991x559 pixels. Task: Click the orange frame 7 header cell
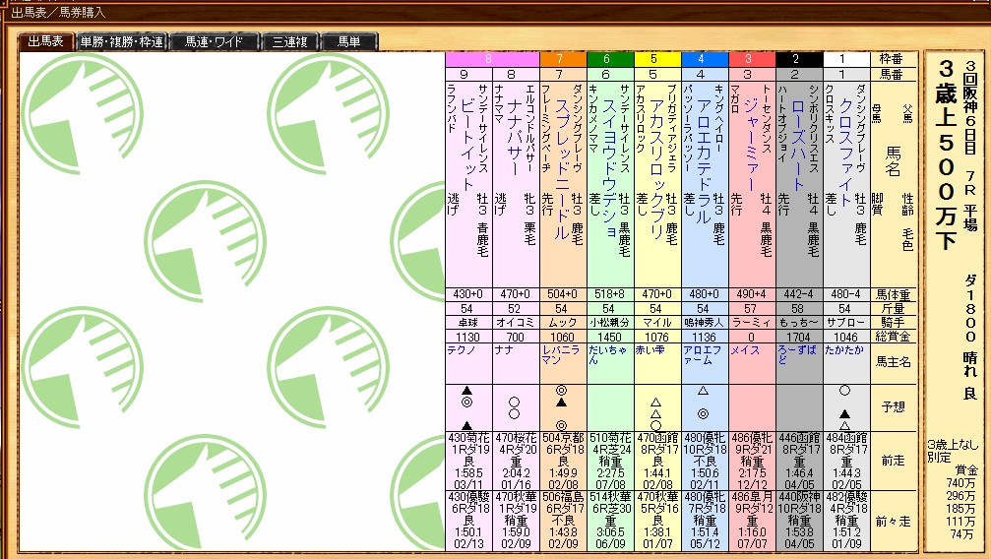click(563, 59)
